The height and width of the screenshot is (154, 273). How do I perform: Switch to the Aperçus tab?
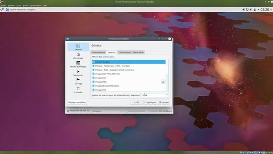112,52
